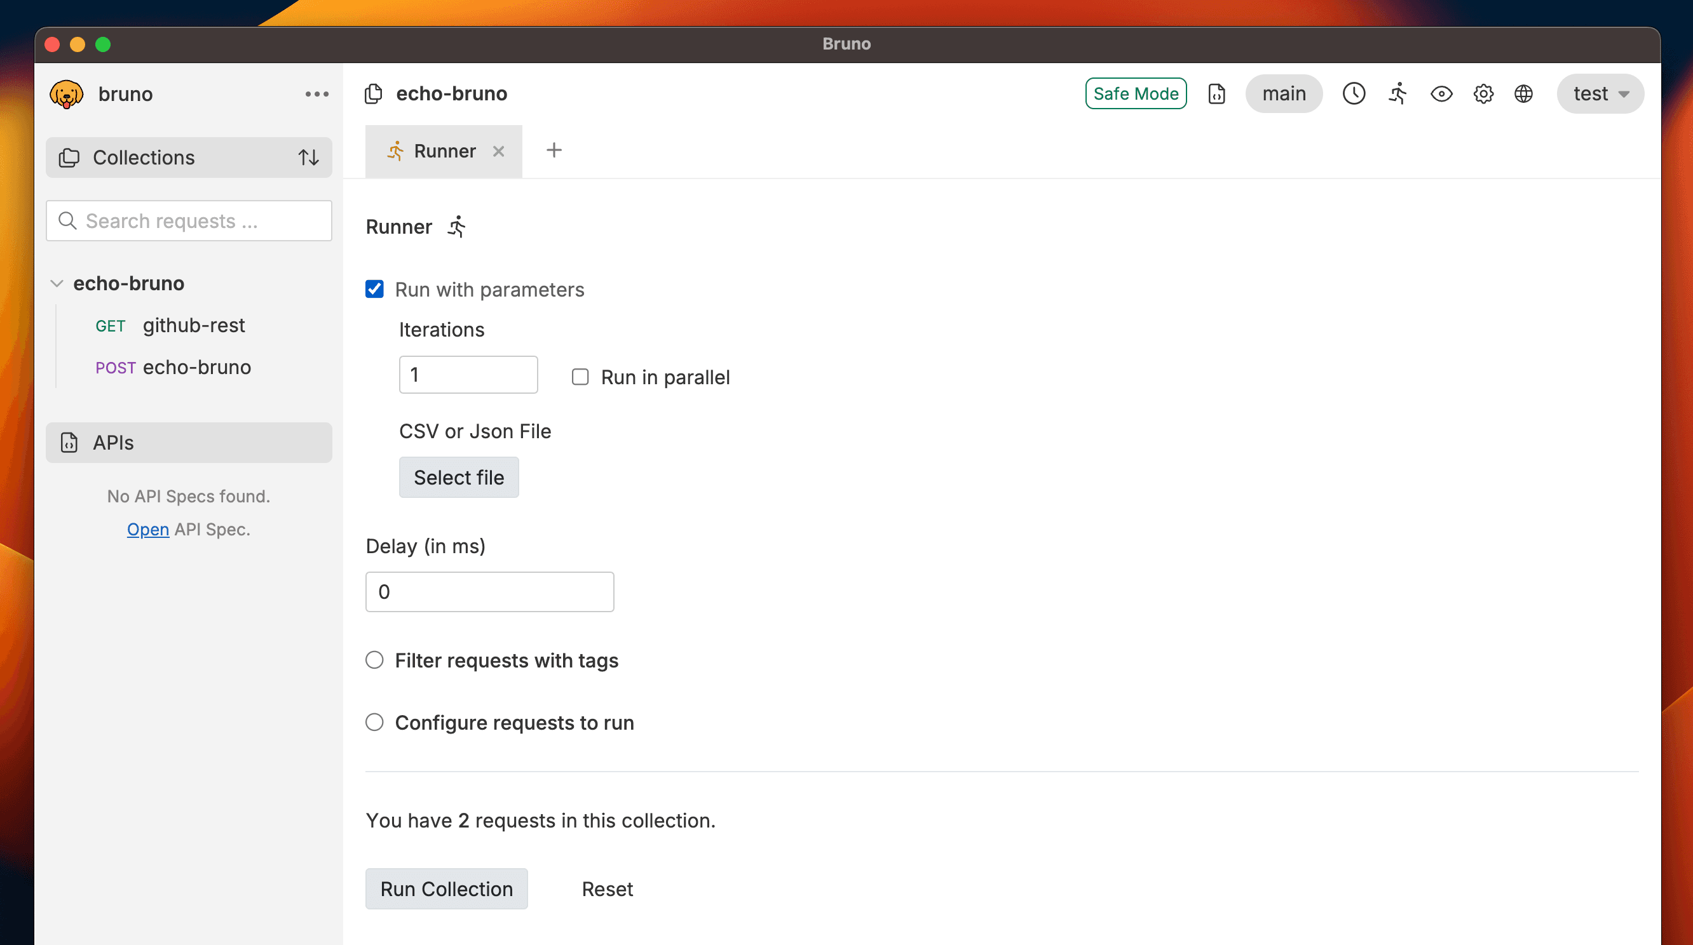Click the globe icon in toolbar
Screen dimensions: 1693x945
pos(1523,94)
